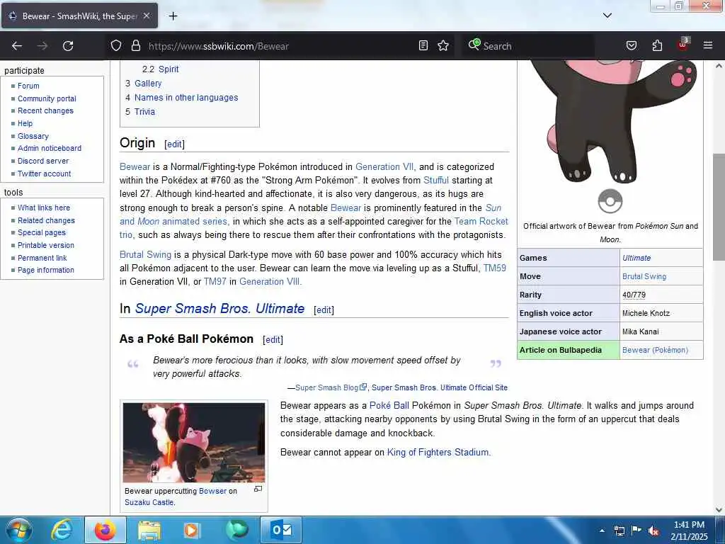Open the Help sidebar link
This screenshot has width=725, height=544.
tap(25, 123)
